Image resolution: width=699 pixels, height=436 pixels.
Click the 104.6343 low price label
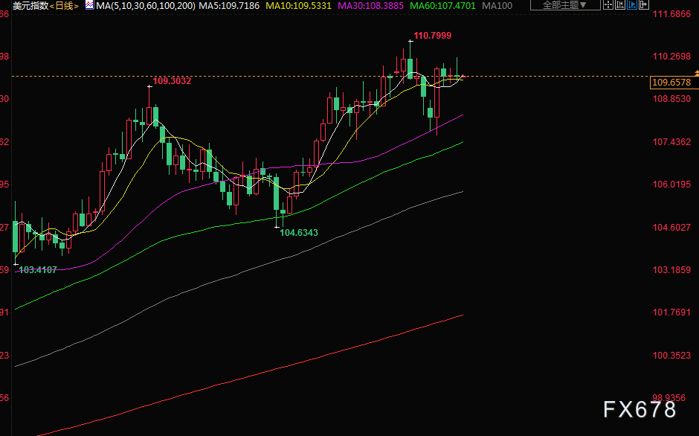[299, 232]
